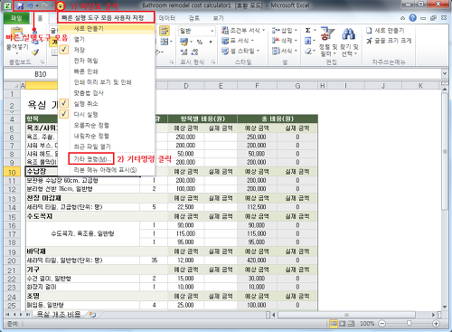Click the 100% zoom level button

tap(367, 324)
